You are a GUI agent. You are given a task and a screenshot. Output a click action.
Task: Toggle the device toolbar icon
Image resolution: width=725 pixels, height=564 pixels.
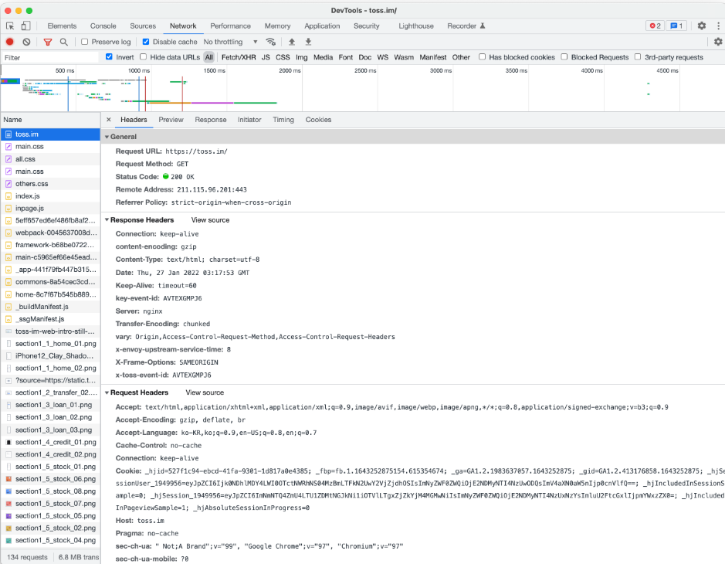coord(26,26)
